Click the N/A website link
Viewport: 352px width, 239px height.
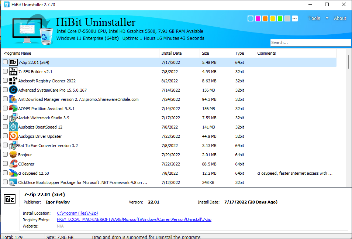pyautogui.click(x=60, y=226)
